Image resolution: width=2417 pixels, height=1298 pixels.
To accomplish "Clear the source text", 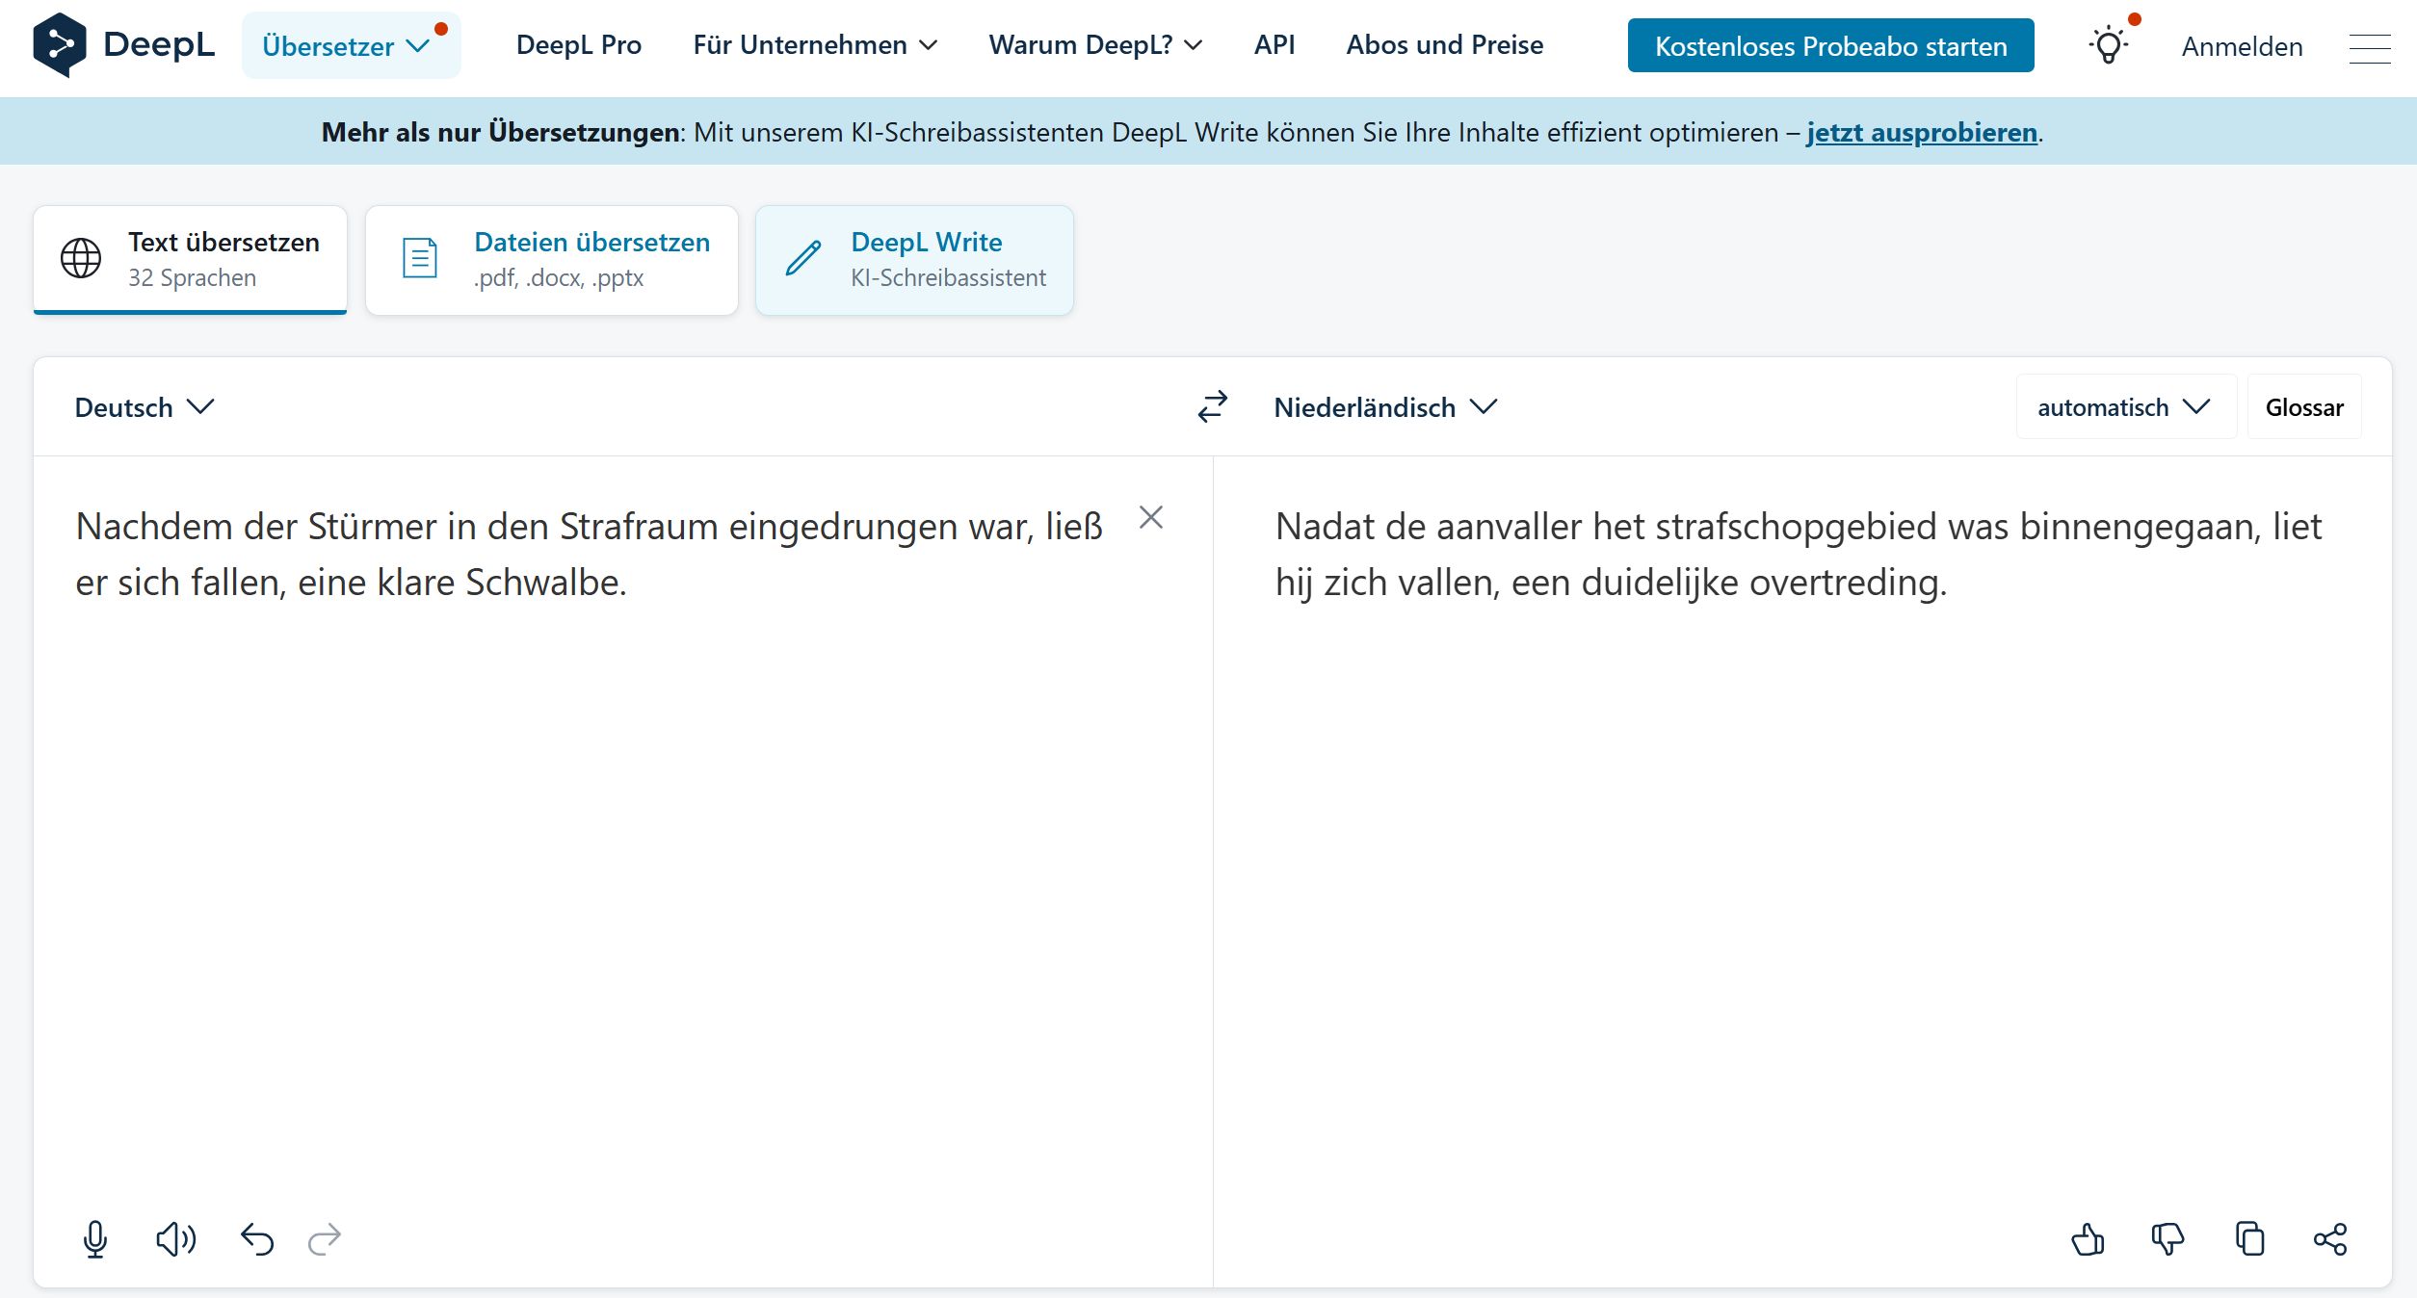I will click(1151, 518).
